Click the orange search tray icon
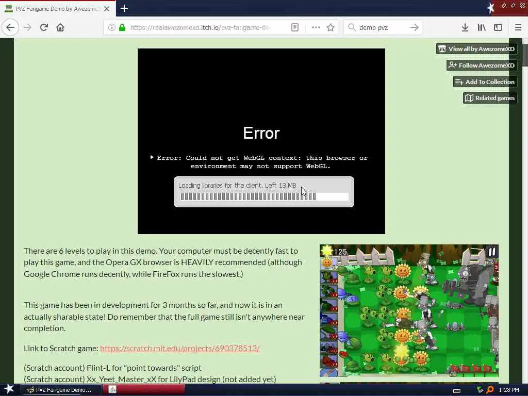This screenshot has height=396, width=528. (490, 390)
